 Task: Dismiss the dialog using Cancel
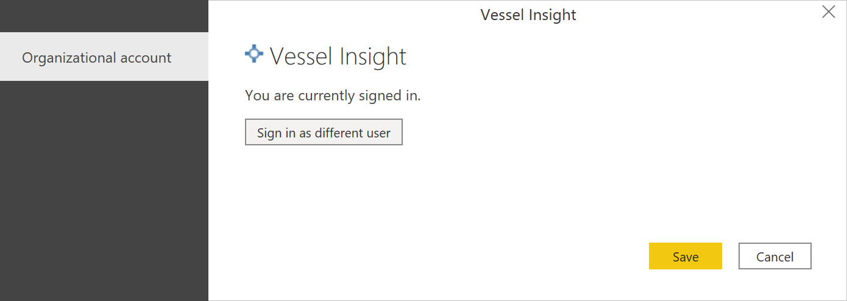point(774,257)
